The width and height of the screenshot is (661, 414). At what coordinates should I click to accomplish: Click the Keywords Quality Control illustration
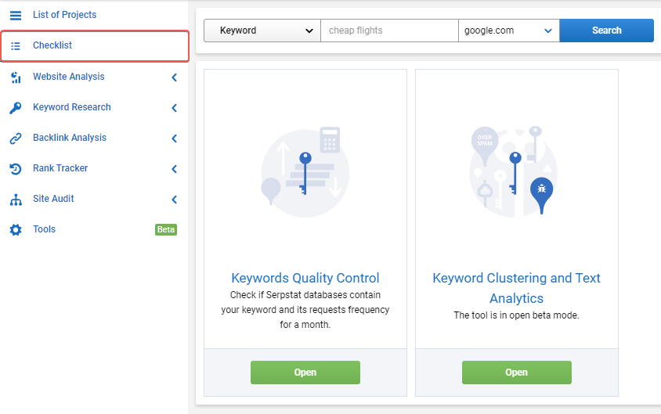305,172
